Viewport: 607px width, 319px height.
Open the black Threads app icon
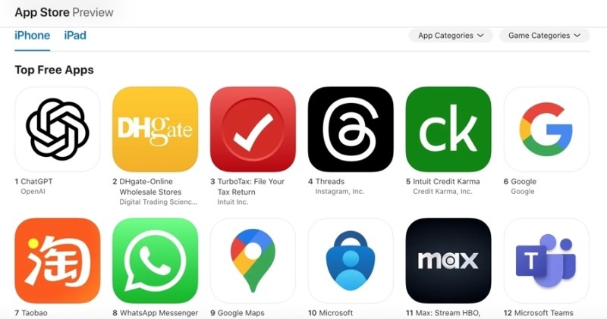[351, 129]
